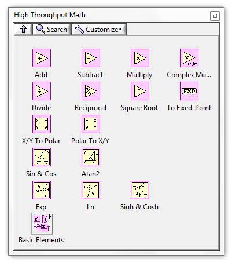Open the Customize dropdown menu
The height and width of the screenshot is (262, 232).
coord(99,30)
